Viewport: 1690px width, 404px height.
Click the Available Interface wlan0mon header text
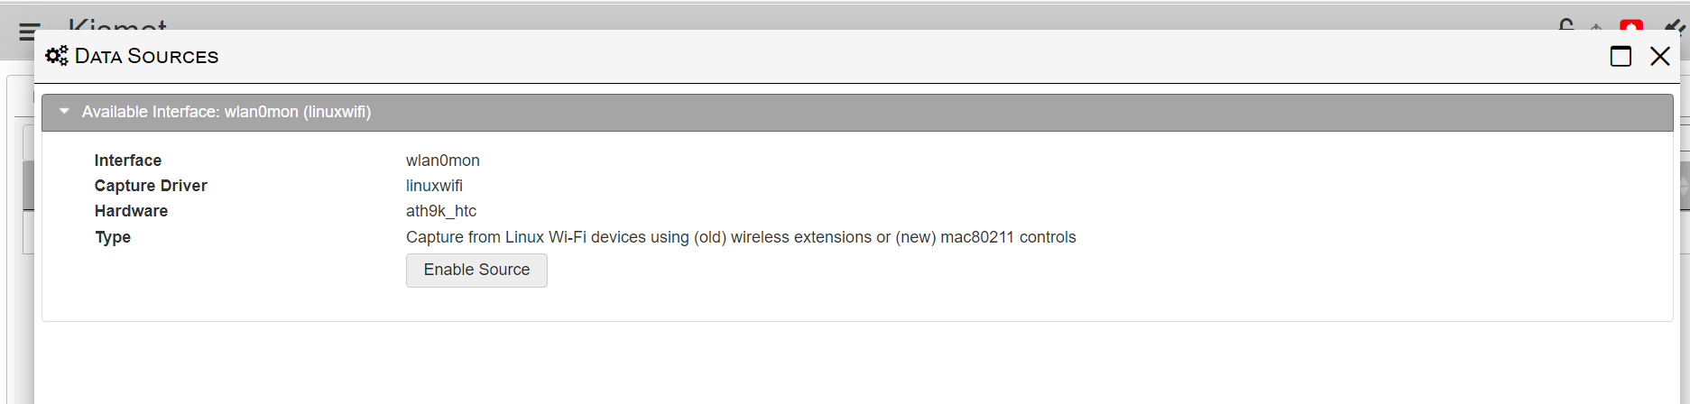[x=226, y=112]
